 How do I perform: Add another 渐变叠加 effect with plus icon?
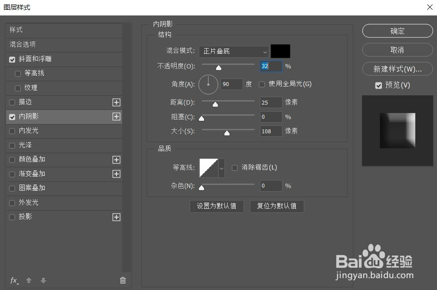116,174
